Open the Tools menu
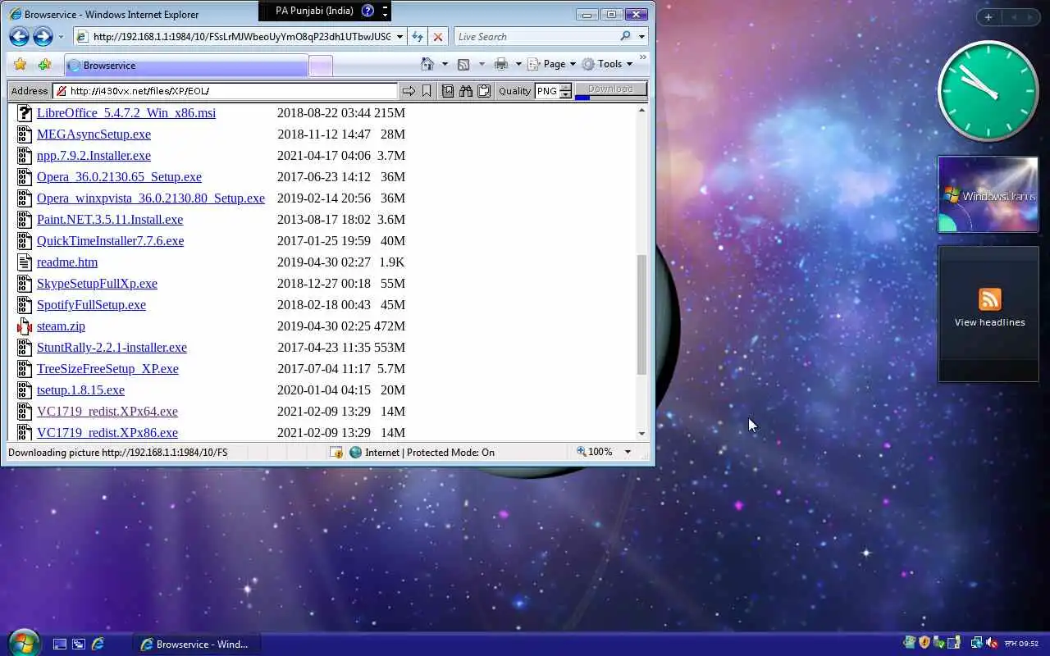 607,64
